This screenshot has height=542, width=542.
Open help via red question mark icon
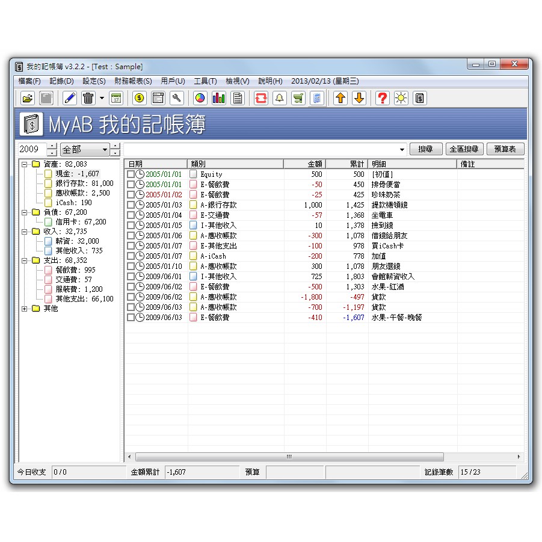point(383,98)
